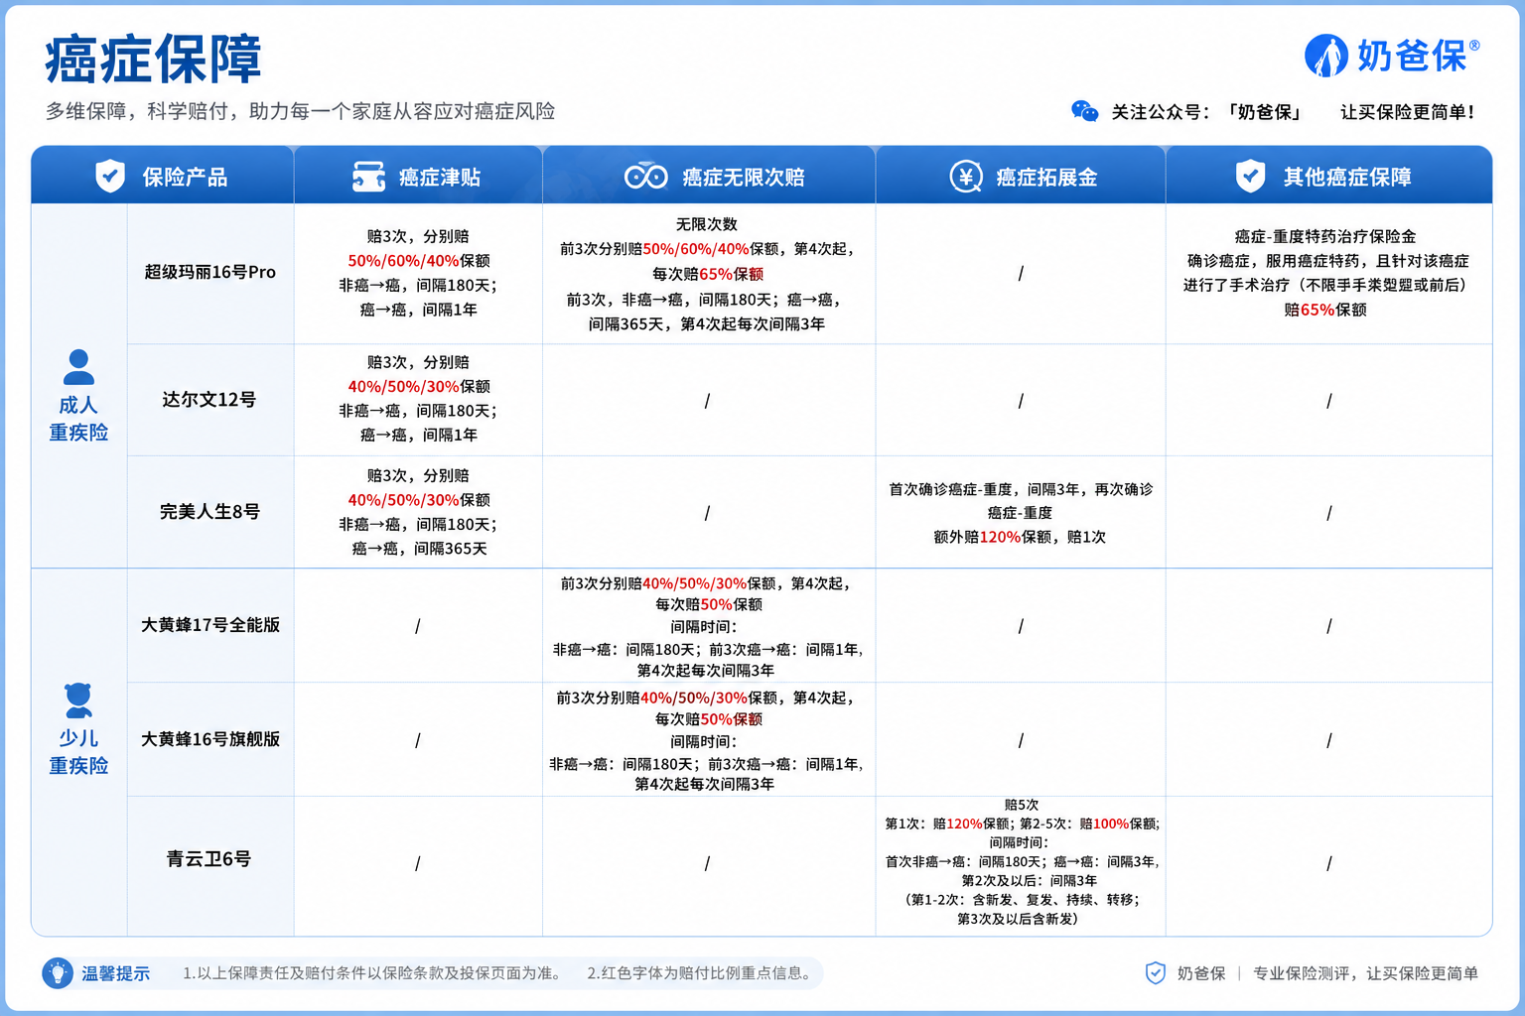Image resolution: width=1525 pixels, height=1016 pixels.
Task: Click product name 大黄蜂16号旗舰版
Action: (x=210, y=739)
